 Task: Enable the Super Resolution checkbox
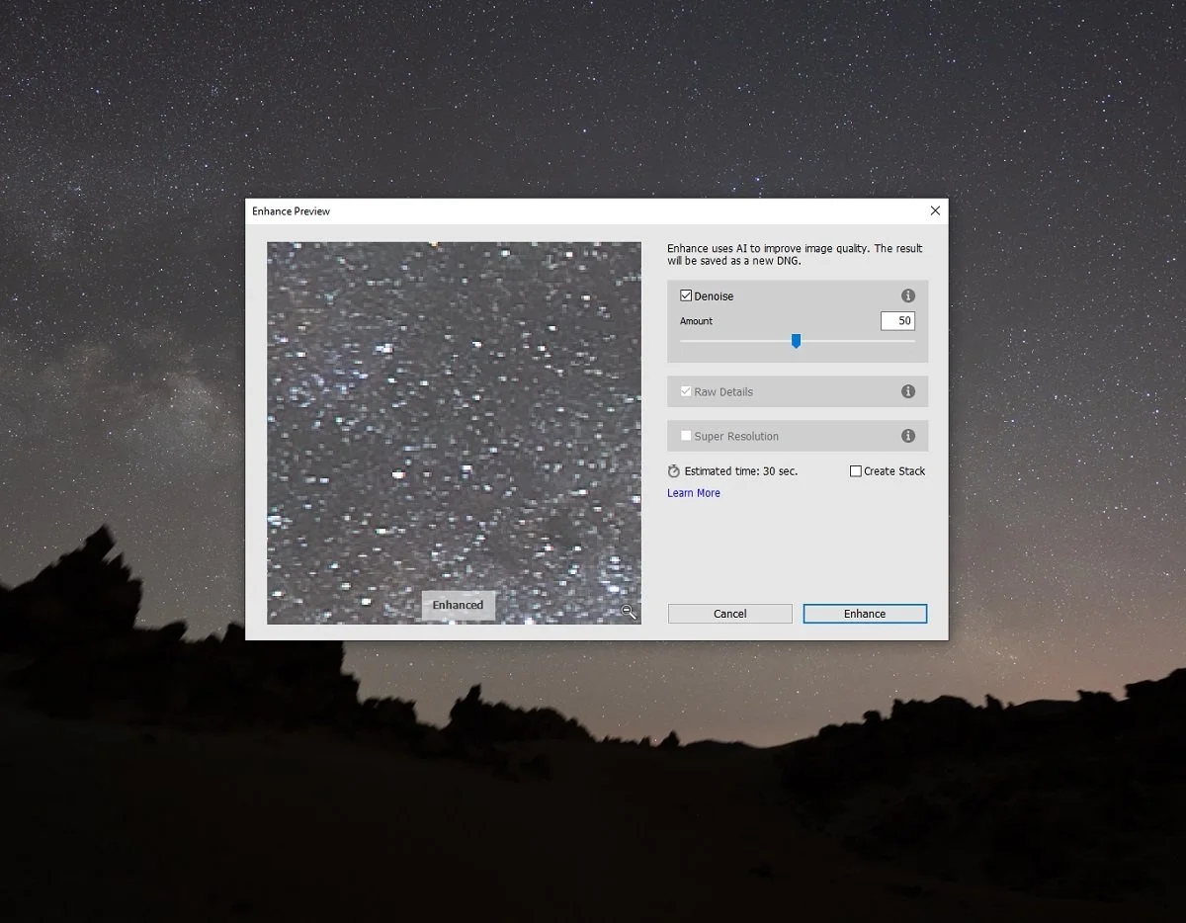click(686, 436)
